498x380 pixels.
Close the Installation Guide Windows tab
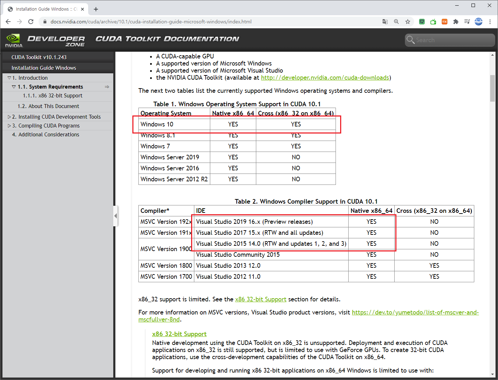(x=82, y=9)
